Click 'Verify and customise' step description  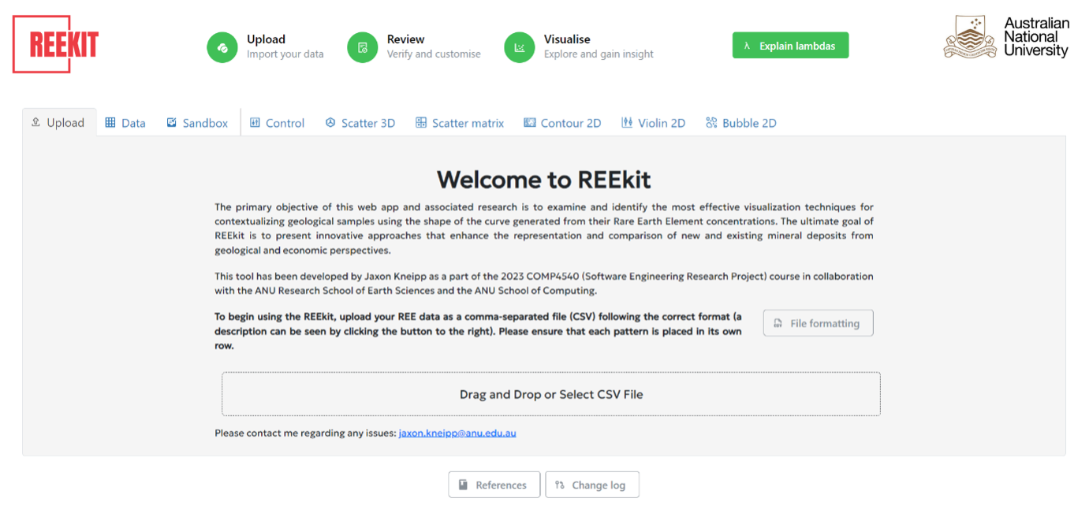click(434, 54)
